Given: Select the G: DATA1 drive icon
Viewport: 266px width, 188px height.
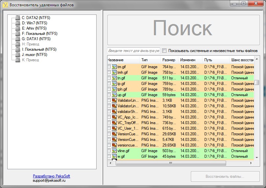Looking at the screenshot, I should click(x=18, y=39).
